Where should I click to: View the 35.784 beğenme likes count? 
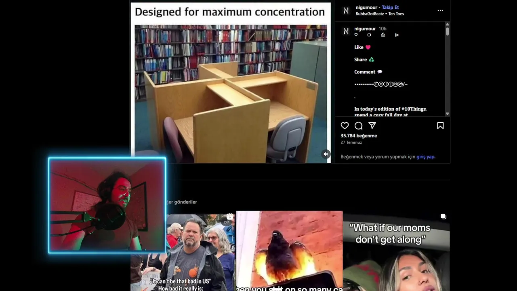click(359, 136)
